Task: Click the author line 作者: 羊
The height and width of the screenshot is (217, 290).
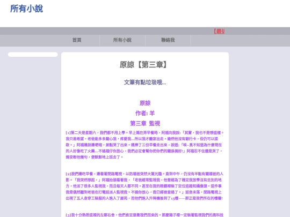Action: point(145,113)
